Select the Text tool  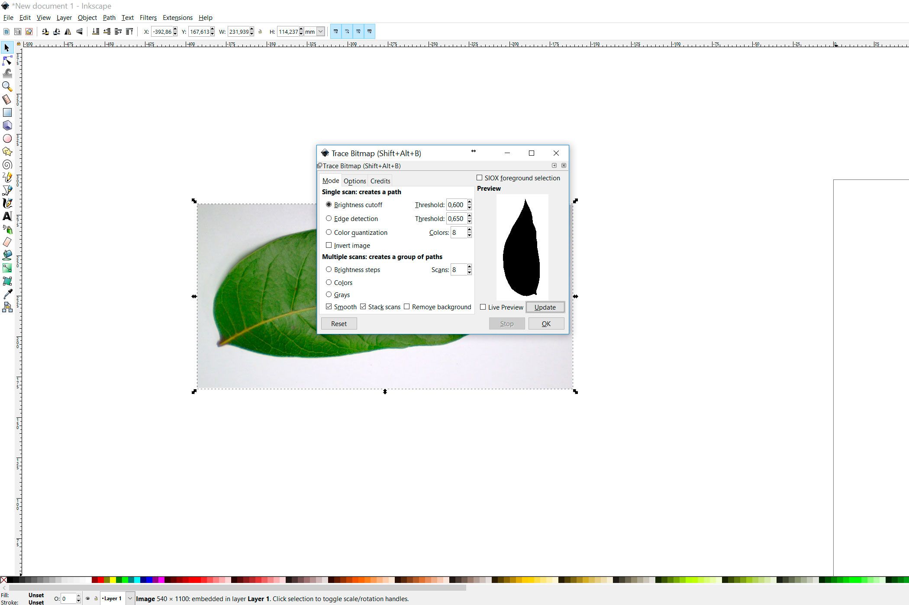[7, 216]
